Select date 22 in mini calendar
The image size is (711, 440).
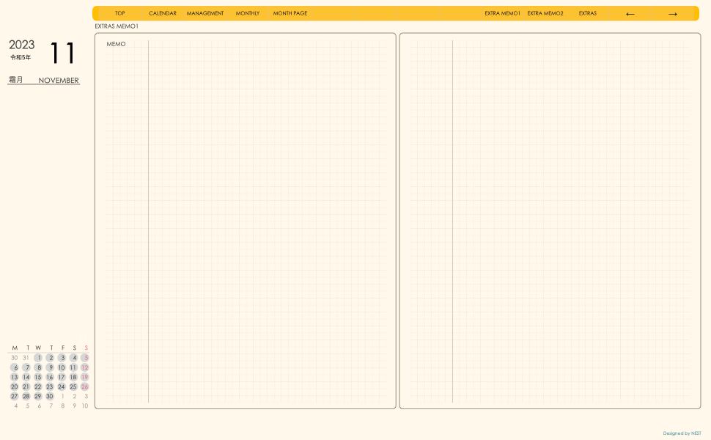38,386
